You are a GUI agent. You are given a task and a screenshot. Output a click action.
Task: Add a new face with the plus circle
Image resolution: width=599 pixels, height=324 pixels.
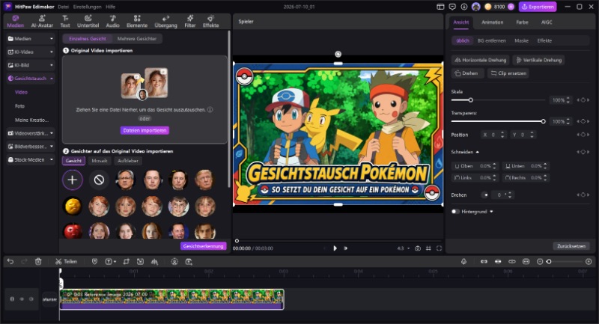(72, 180)
